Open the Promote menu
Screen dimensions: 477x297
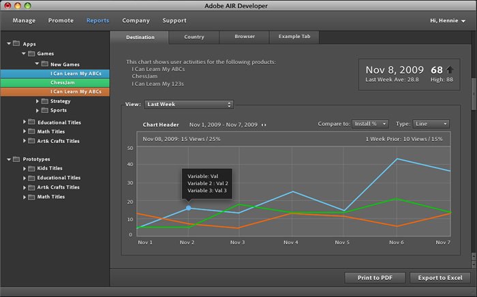click(61, 20)
